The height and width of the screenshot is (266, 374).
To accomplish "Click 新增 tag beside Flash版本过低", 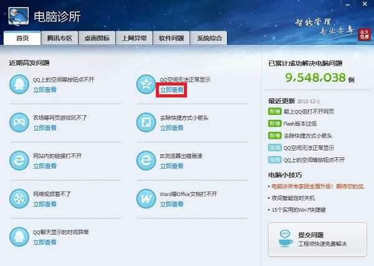I will [274, 124].
